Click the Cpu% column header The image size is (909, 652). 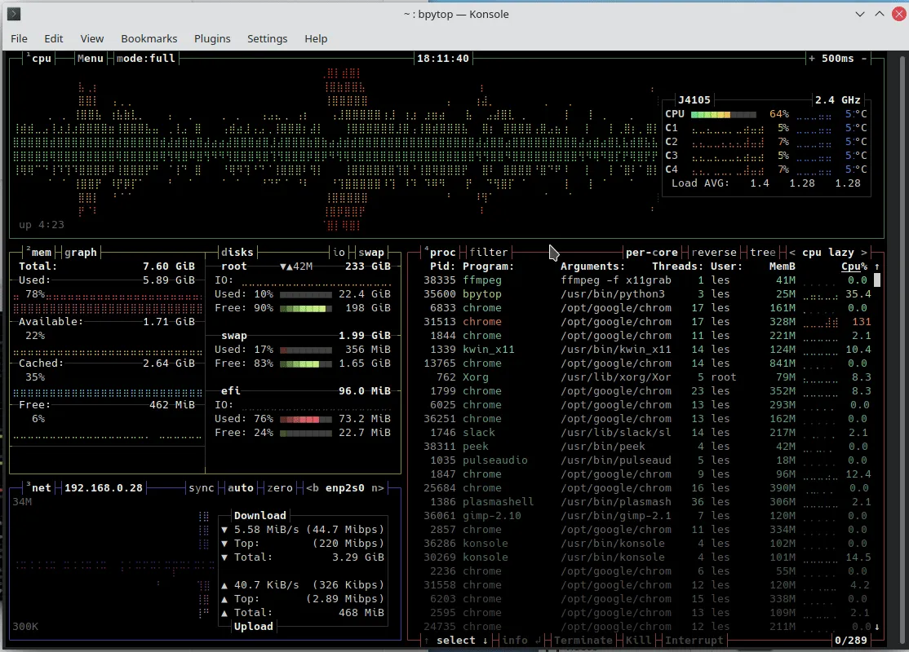tap(854, 267)
